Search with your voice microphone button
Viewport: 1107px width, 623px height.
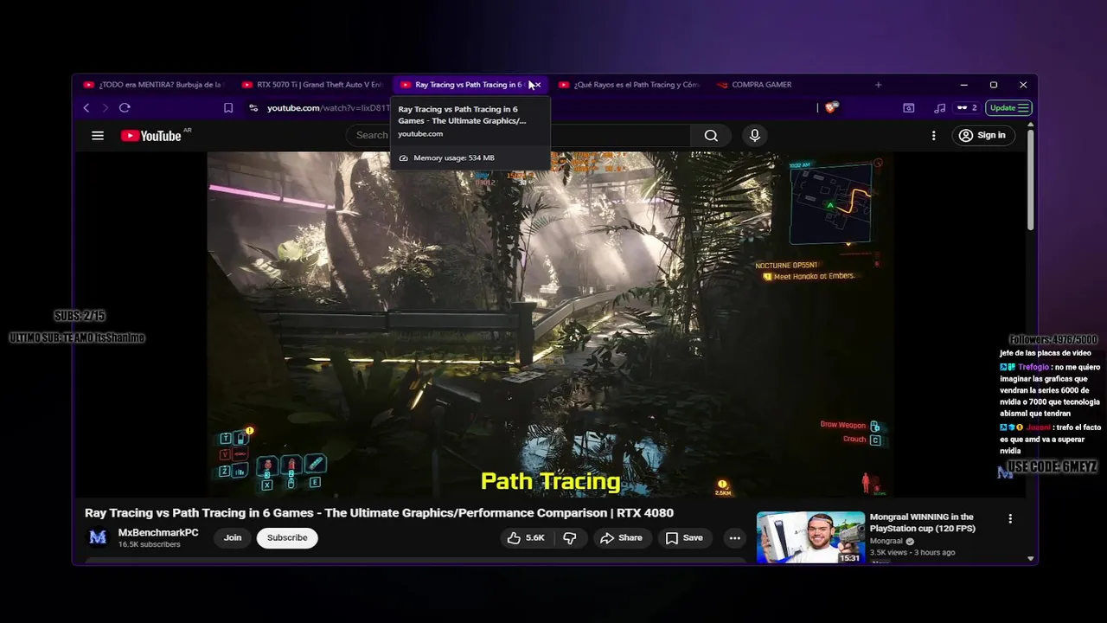[x=755, y=135]
